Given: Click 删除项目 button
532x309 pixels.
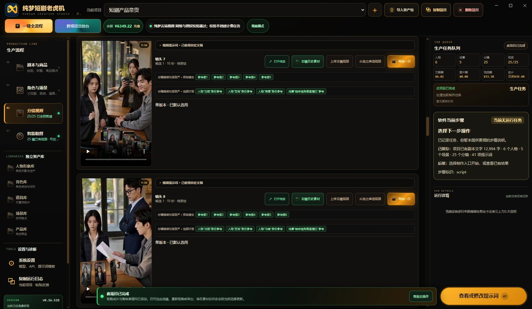Looking at the screenshot, I should point(468,10).
